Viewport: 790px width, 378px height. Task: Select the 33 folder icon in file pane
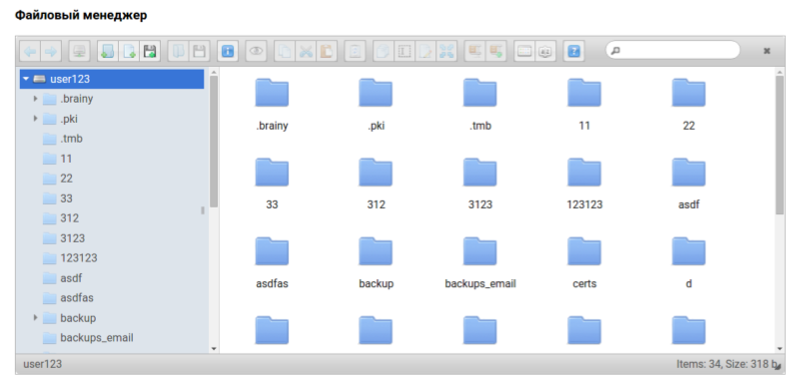pos(272,173)
